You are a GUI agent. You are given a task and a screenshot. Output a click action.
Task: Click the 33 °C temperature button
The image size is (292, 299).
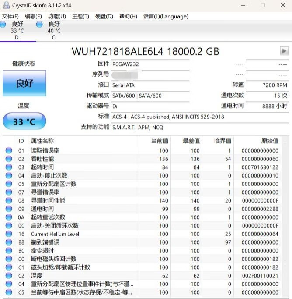click(x=24, y=121)
